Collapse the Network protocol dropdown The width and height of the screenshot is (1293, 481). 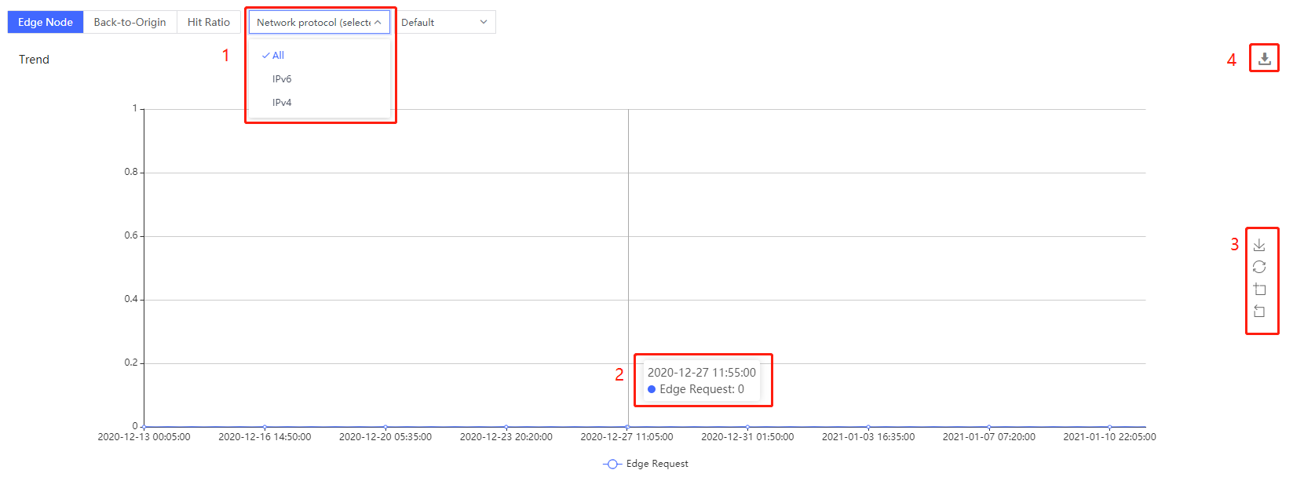click(x=319, y=23)
